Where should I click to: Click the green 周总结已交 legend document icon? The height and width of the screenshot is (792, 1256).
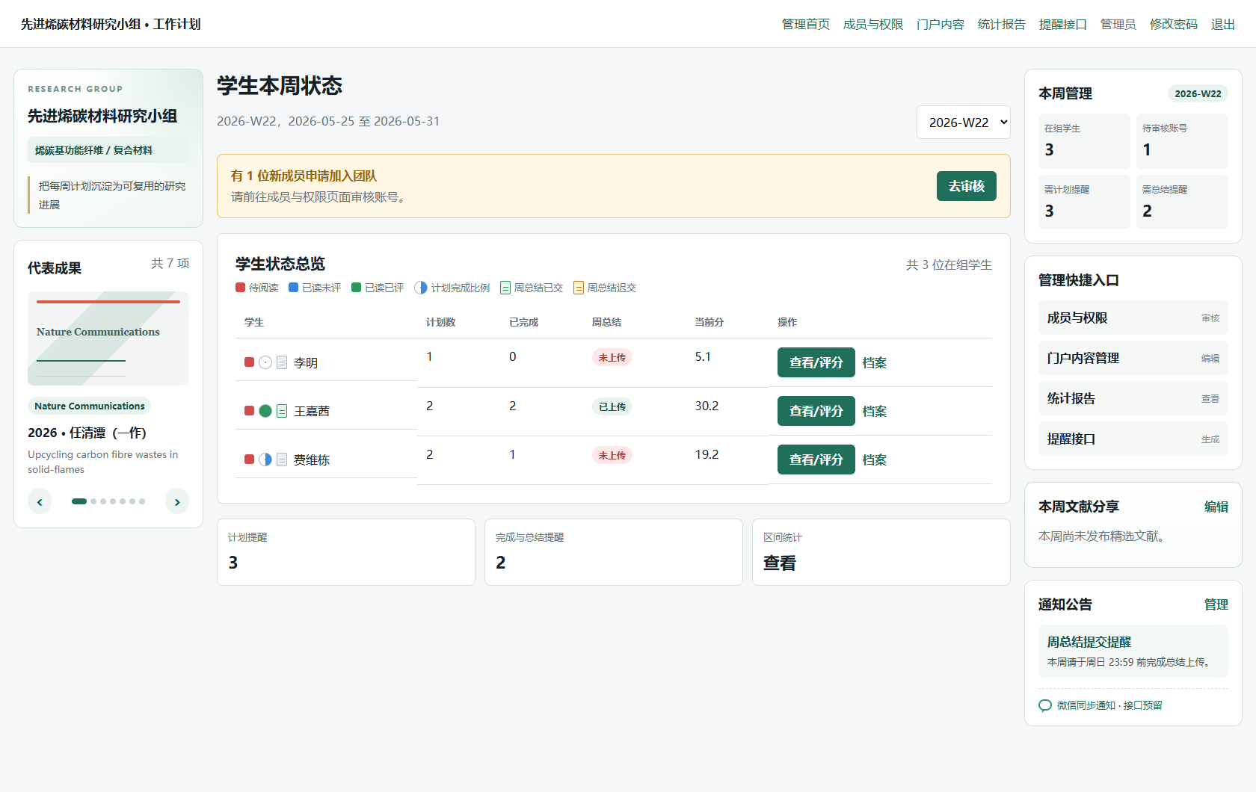tap(505, 288)
